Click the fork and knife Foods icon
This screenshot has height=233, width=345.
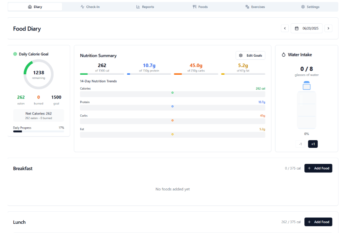pos(195,7)
